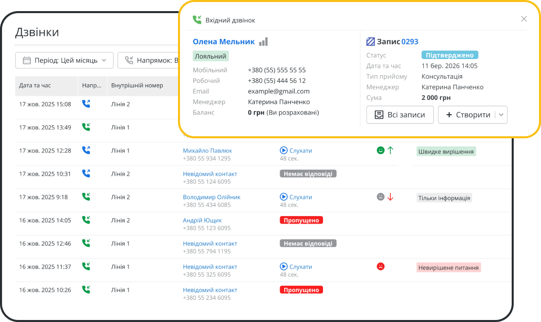Play recording for +380 55 325 6095 call

click(296, 266)
